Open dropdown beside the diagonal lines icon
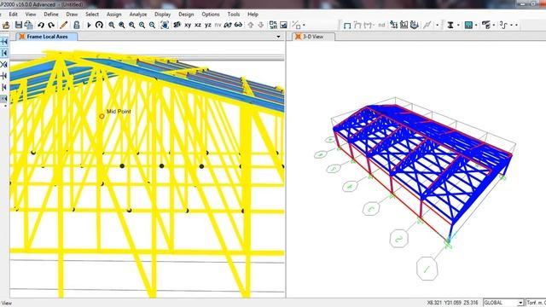 [x=438, y=25]
